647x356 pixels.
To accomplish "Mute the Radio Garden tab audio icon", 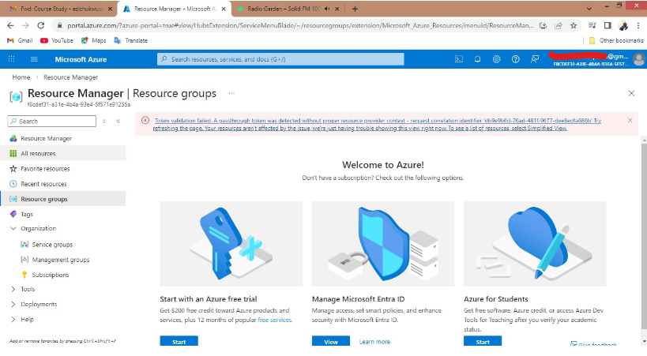I will point(327,9).
